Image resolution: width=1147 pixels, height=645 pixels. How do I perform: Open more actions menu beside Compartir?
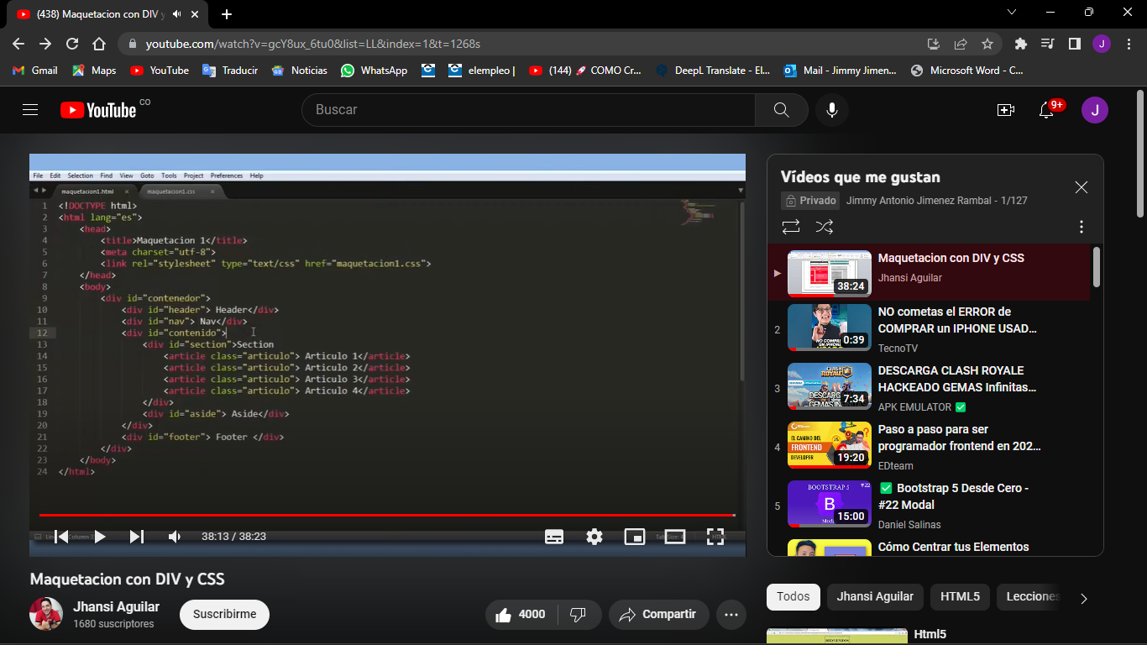pyautogui.click(x=731, y=615)
